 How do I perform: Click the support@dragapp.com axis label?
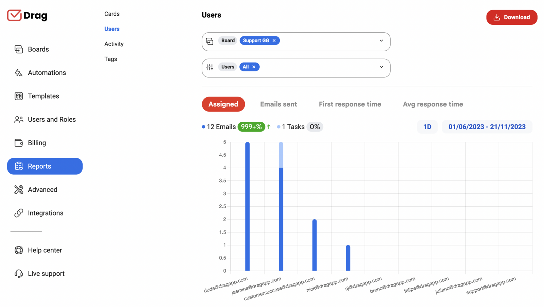(x=491, y=286)
